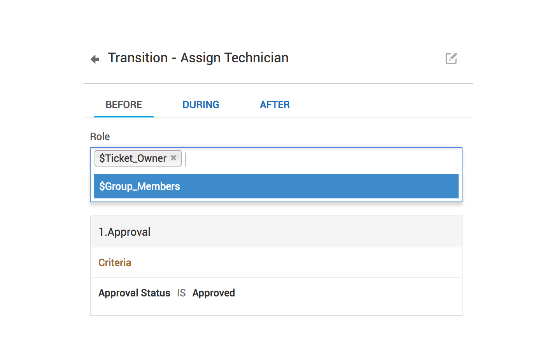Open the edit transition pencil icon
Image resolution: width=543 pixels, height=361 pixels.
(x=451, y=58)
